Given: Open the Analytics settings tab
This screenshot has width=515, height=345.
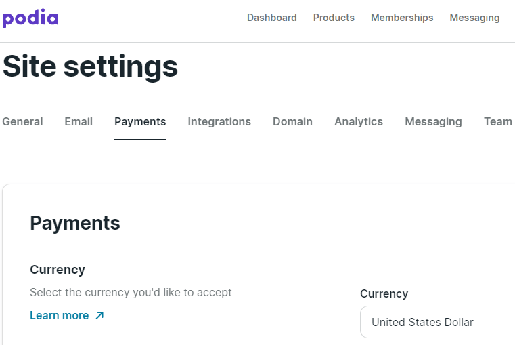Looking at the screenshot, I should [x=359, y=122].
